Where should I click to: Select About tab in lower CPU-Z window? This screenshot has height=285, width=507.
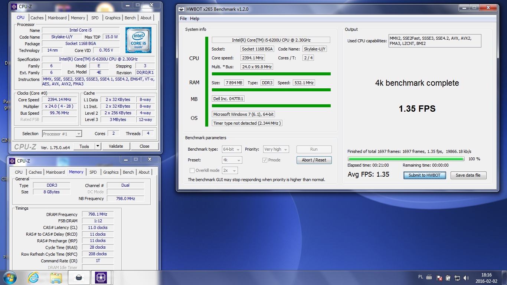coord(144,172)
